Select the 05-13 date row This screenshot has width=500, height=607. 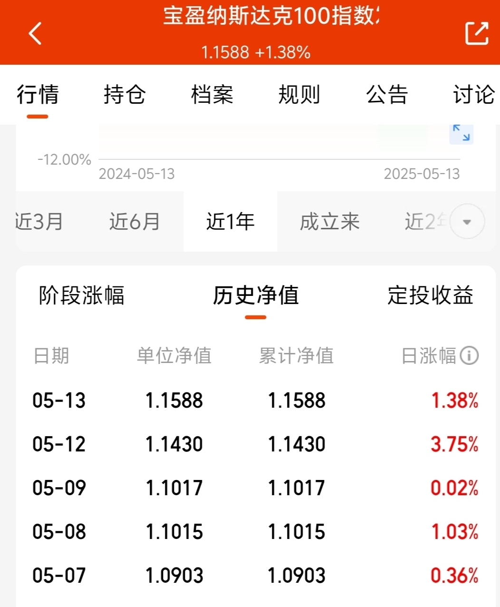[x=256, y=400]
